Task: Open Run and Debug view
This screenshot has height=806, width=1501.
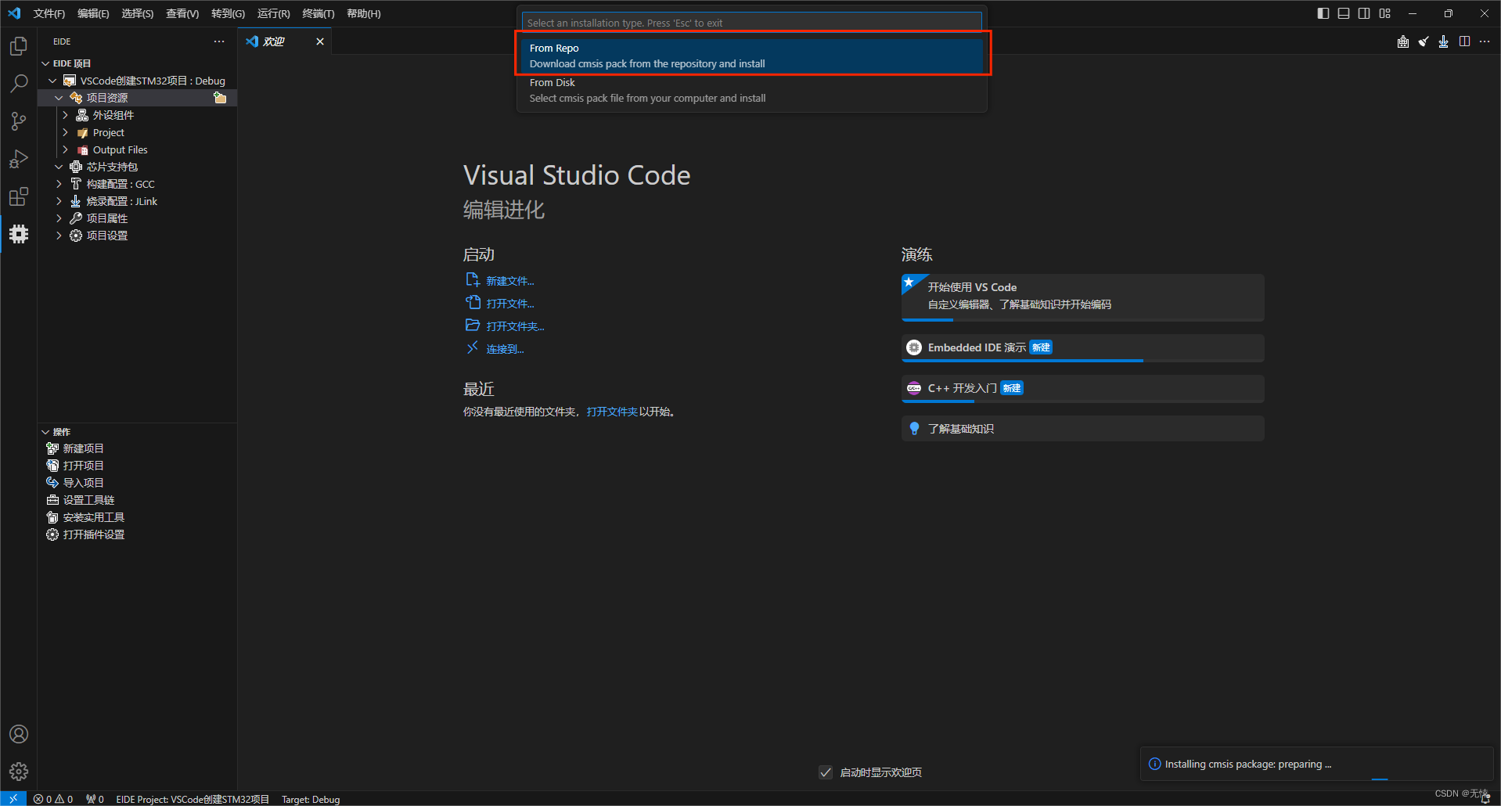Action: 19,159
